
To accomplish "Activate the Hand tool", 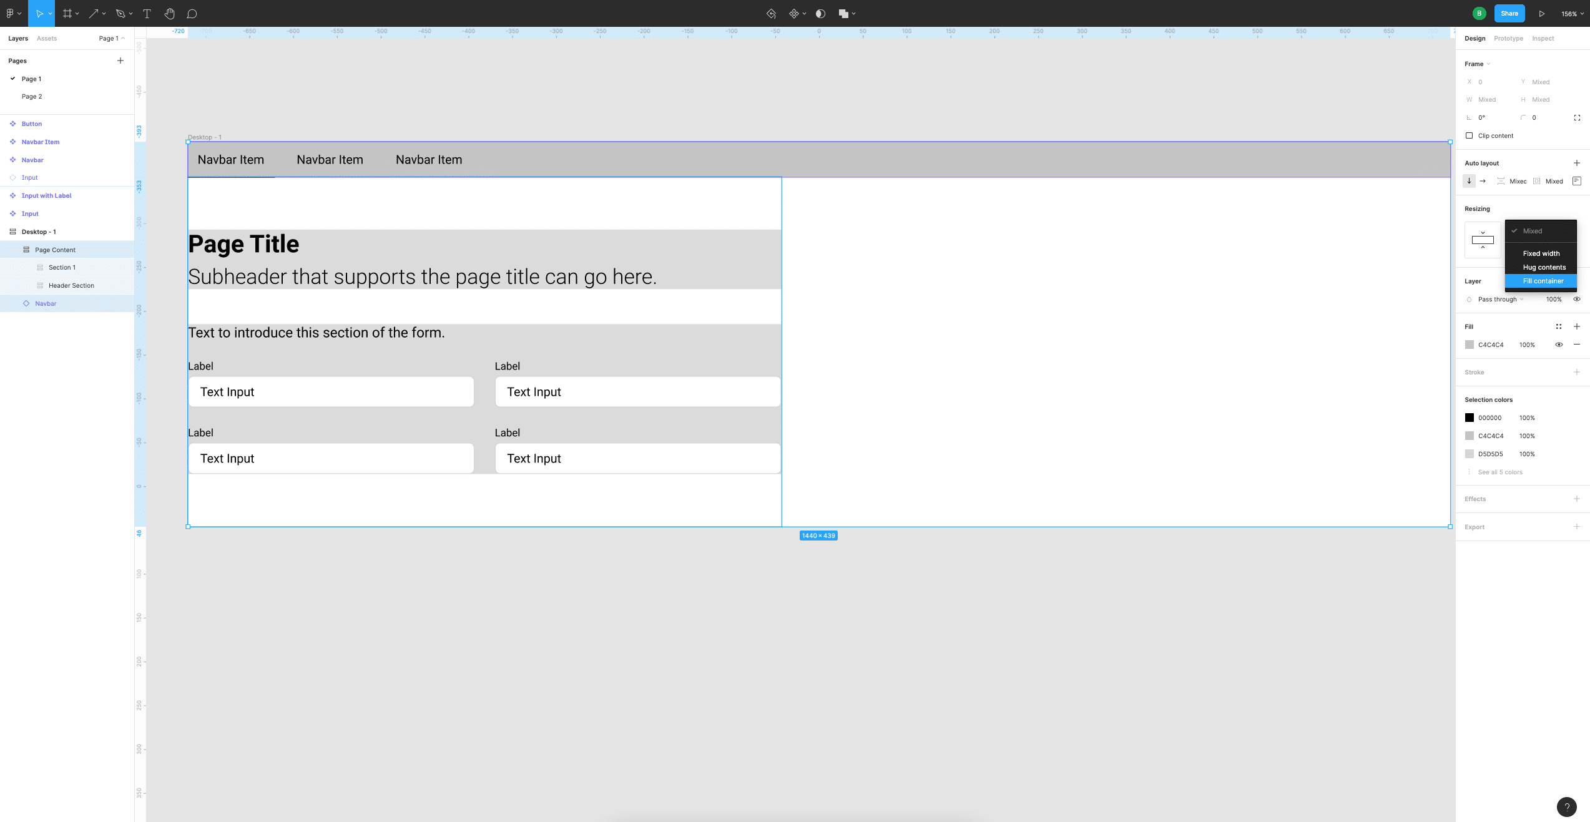I will (x=169, y=13).
